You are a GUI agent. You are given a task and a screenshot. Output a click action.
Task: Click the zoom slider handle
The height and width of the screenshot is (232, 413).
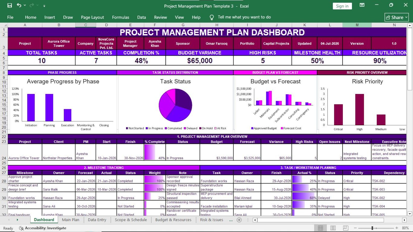click(x=372, y=228)
